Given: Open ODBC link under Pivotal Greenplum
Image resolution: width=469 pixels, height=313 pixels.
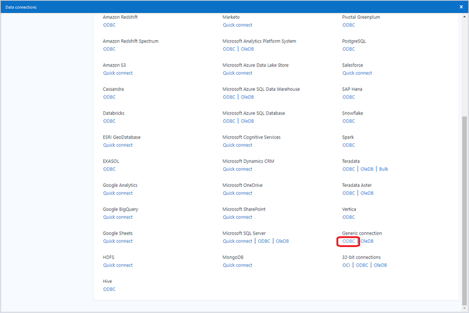Looking at the screenshot, I should (348, 25).
